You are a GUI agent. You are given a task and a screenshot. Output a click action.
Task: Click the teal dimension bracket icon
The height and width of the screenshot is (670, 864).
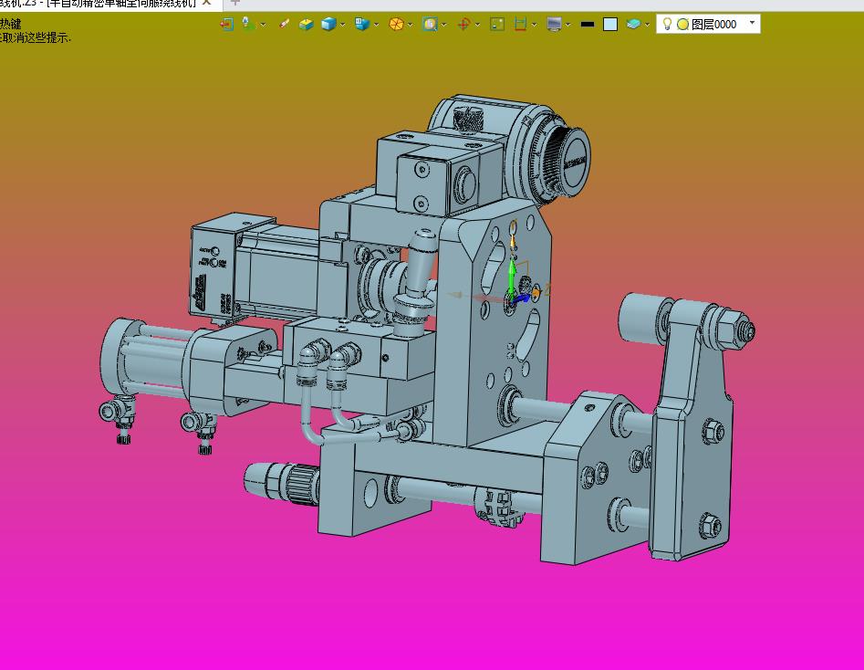click(x=520, y=25)
